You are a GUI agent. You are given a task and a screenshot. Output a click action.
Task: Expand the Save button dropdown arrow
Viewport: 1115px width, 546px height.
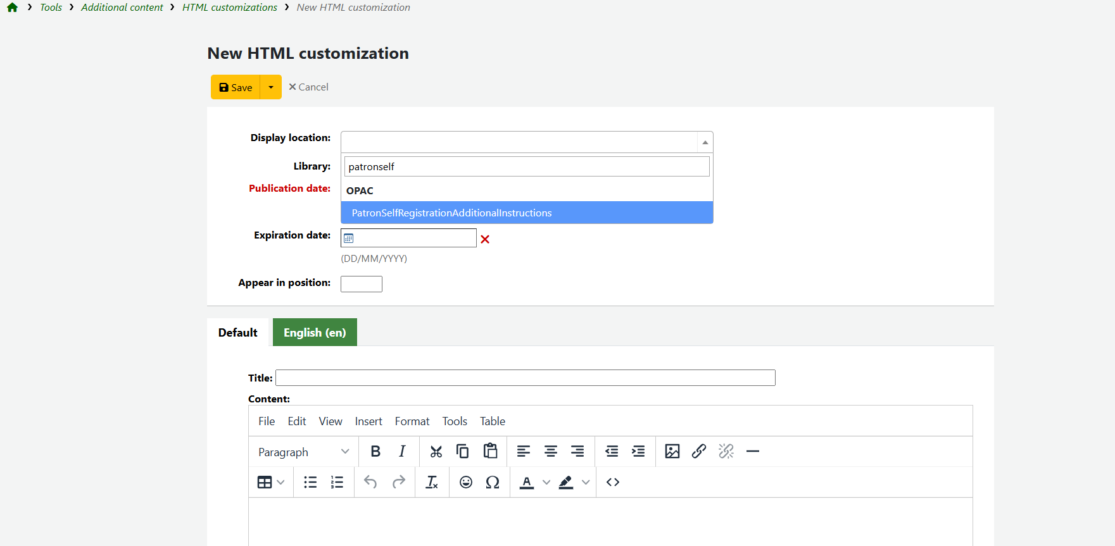click(271, 87)
